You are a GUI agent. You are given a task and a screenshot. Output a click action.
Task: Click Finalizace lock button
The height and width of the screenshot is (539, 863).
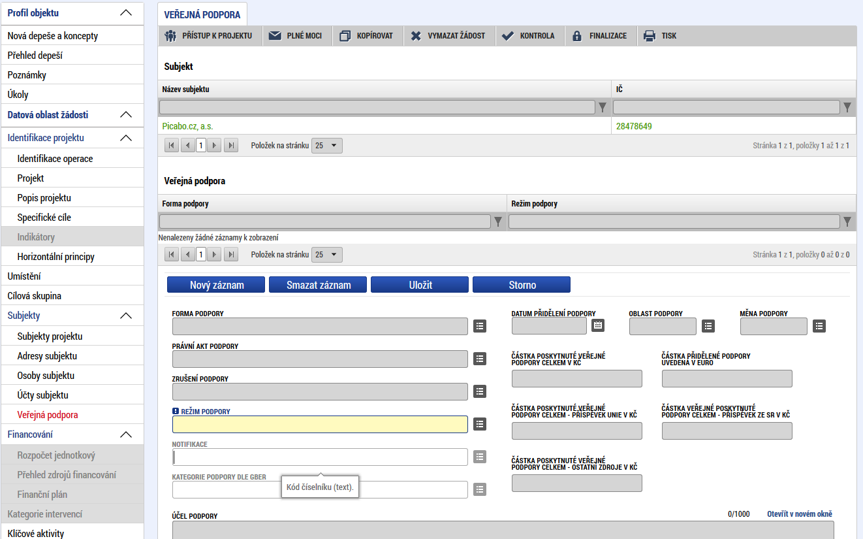pos(600,36)
